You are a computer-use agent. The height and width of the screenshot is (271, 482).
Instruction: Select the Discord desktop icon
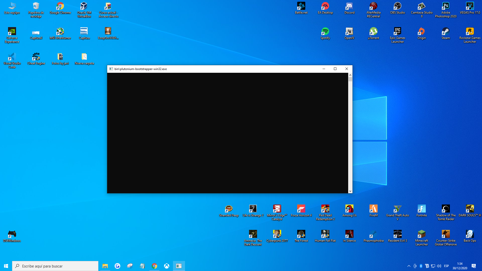coord(349,8)
